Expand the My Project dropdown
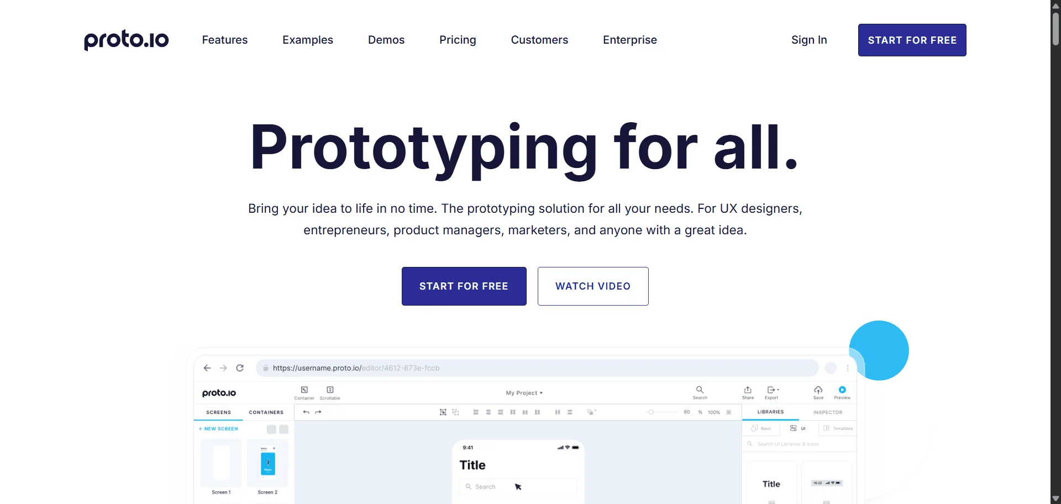 point(524,393)
